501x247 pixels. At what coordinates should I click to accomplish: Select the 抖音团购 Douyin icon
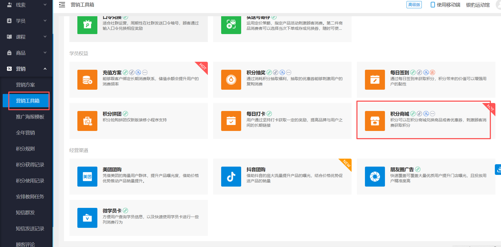231,176
